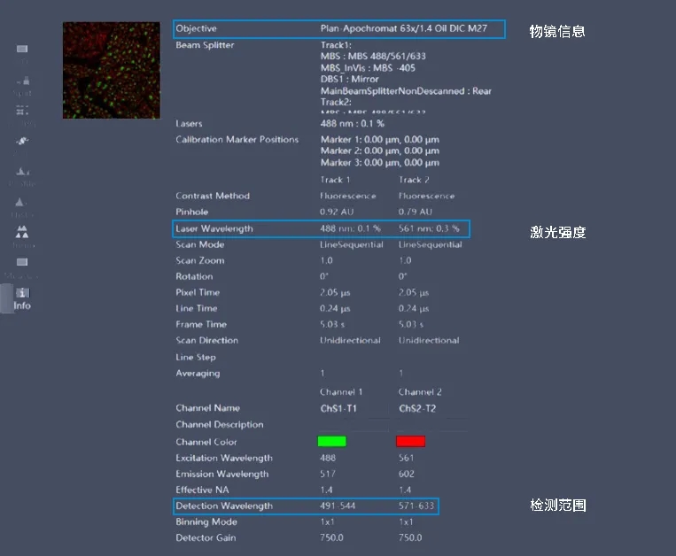Screen dimensions: 676x556
Task: Click the 'Line Step' row label
Action: (x=195, y=357)
